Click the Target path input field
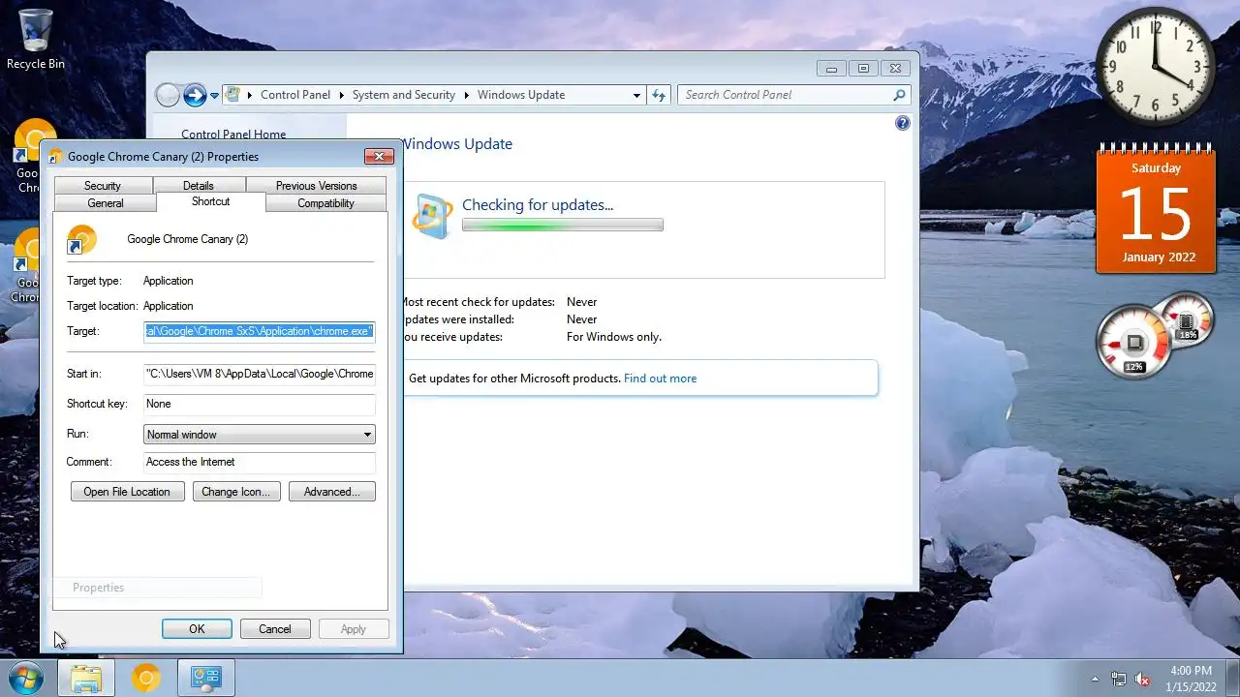Image resolution: width=1240 pixels, height=697 pixels. point(259,331)
